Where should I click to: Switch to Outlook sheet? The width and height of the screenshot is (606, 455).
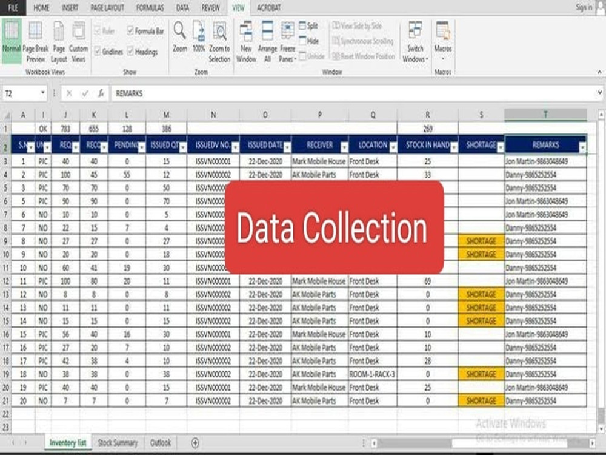click(161, 443)
